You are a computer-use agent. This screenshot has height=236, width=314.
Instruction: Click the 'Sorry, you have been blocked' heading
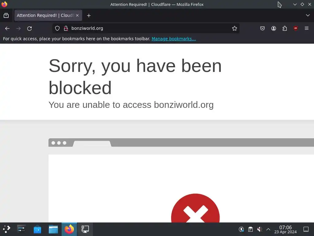coord(135,77)
